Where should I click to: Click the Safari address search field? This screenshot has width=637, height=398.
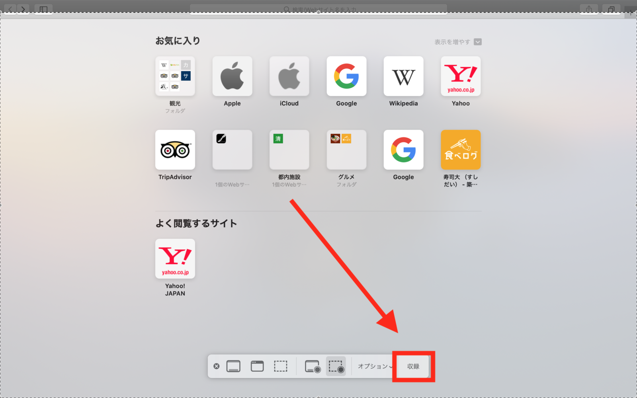(x=318, y=9)
